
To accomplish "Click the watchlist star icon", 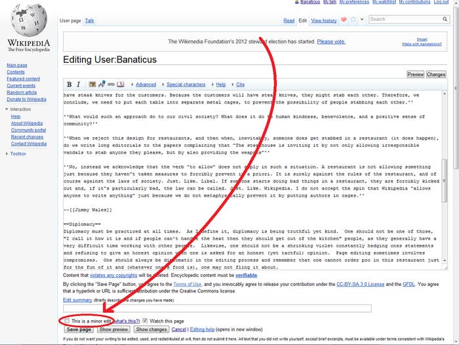I will [353, 20].
